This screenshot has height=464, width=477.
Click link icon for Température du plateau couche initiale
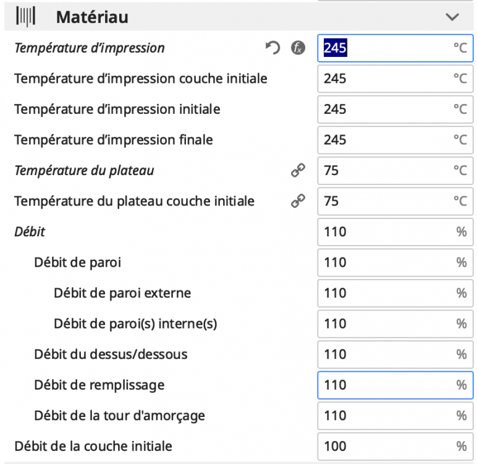(x=298, y=201)
